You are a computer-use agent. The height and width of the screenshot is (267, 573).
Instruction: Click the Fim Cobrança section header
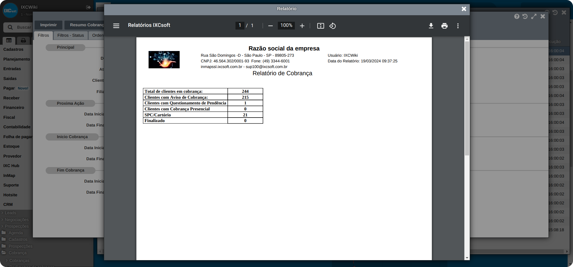tap(70, 170)
